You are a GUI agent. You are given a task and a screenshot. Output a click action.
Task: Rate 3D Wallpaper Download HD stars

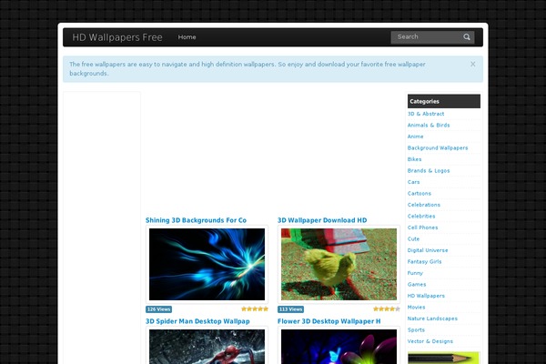pyautogui.click(x=387, y=309)
